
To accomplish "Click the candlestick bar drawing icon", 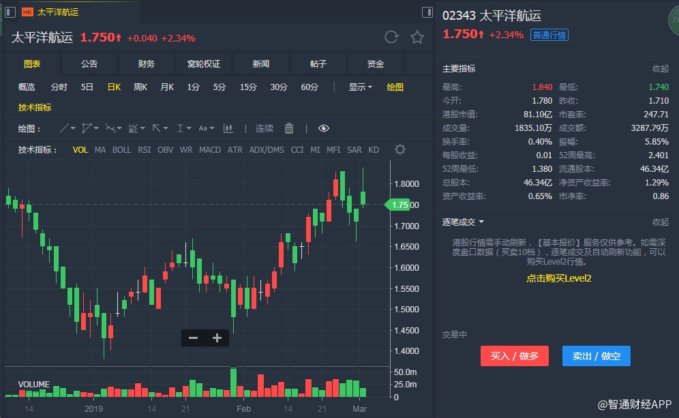I will (228, 128).
